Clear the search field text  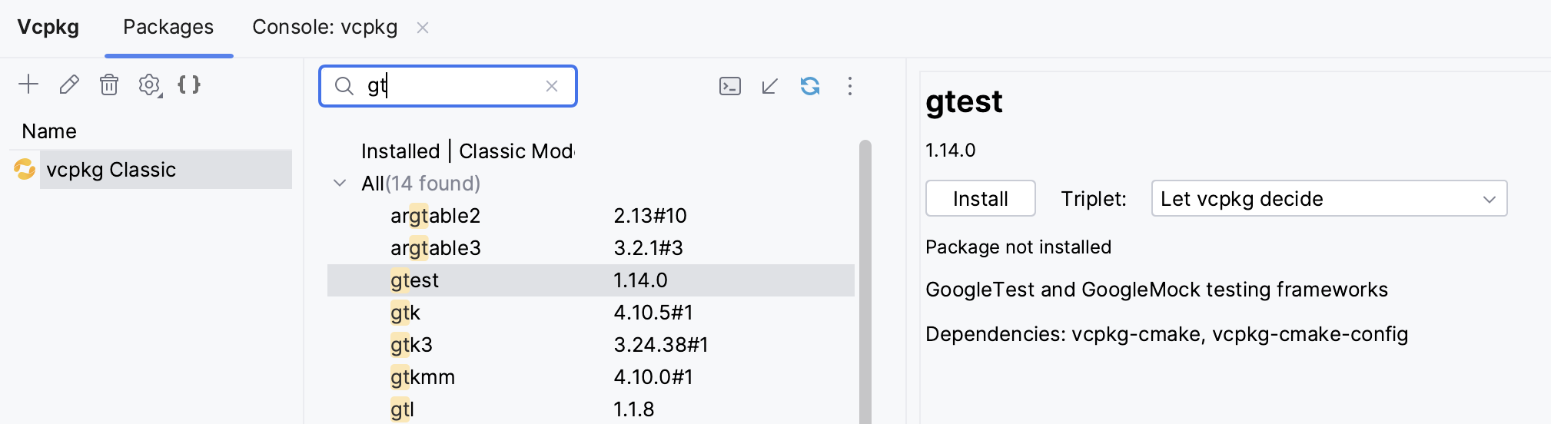[552, 86]
